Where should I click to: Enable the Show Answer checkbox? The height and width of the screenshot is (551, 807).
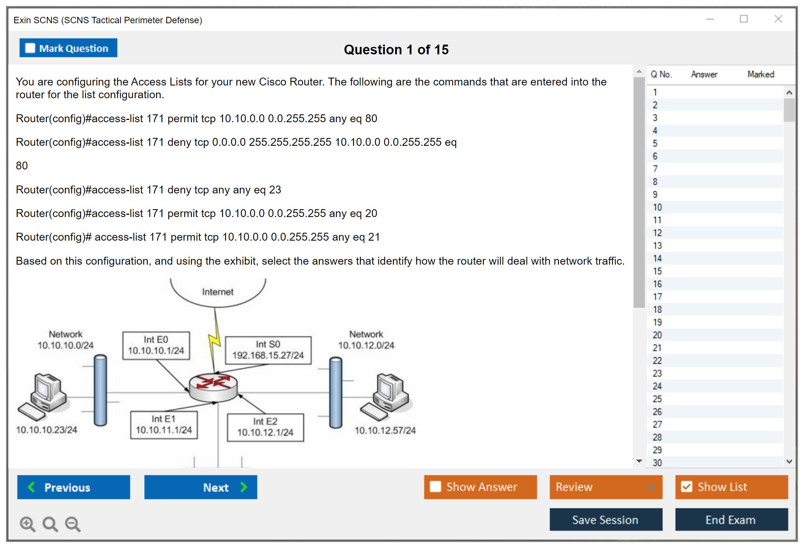tap(435, 487)
